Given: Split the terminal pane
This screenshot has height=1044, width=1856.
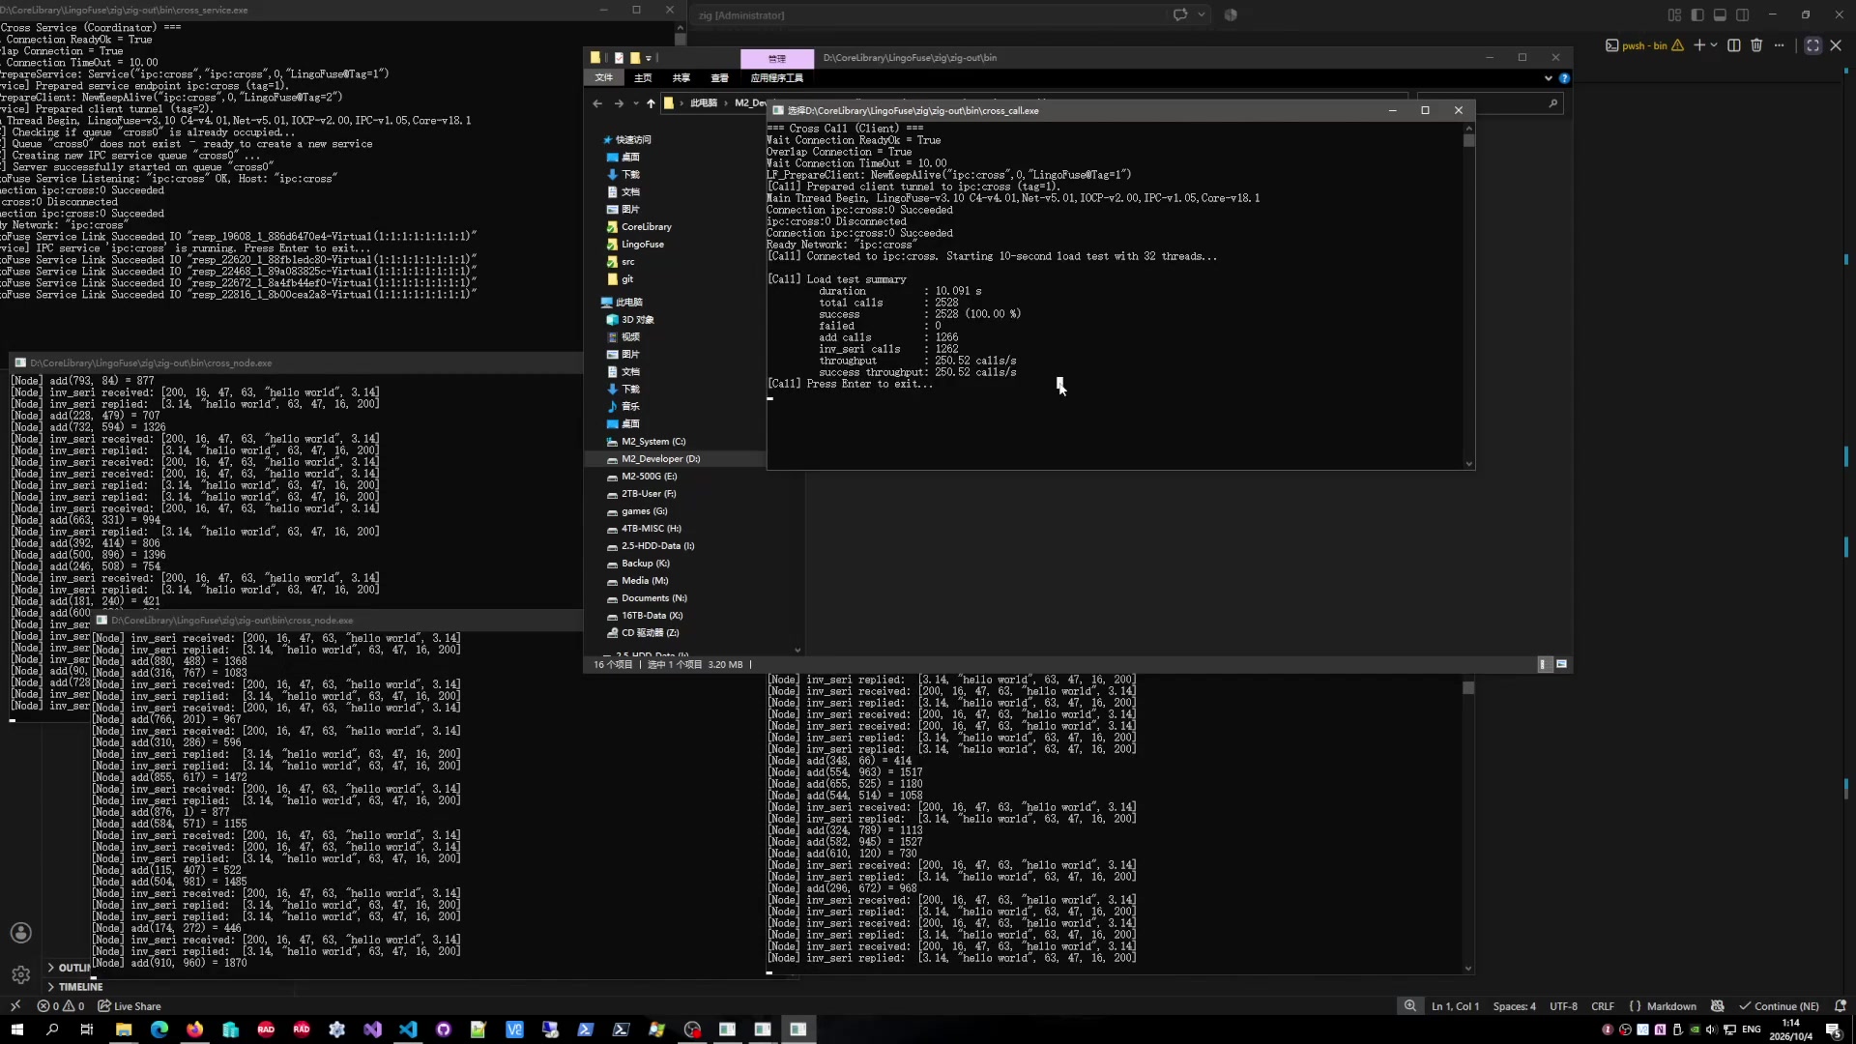Looking at the screenshot, I should [x=1734, y=45].
